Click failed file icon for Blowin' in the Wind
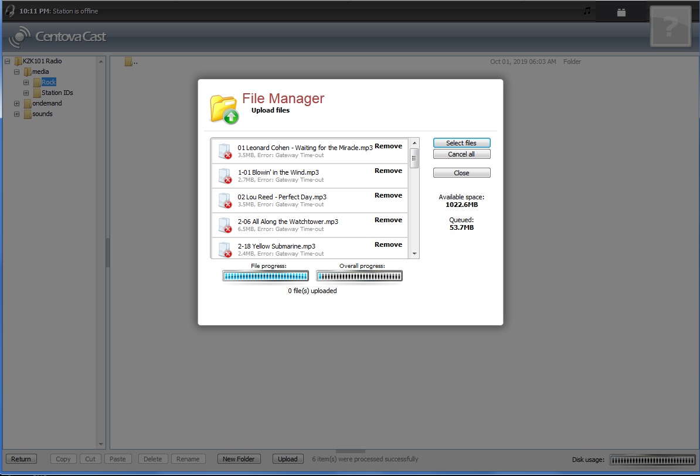The height and width of the screenshot is (476, 700). click(x=225, y=175)
